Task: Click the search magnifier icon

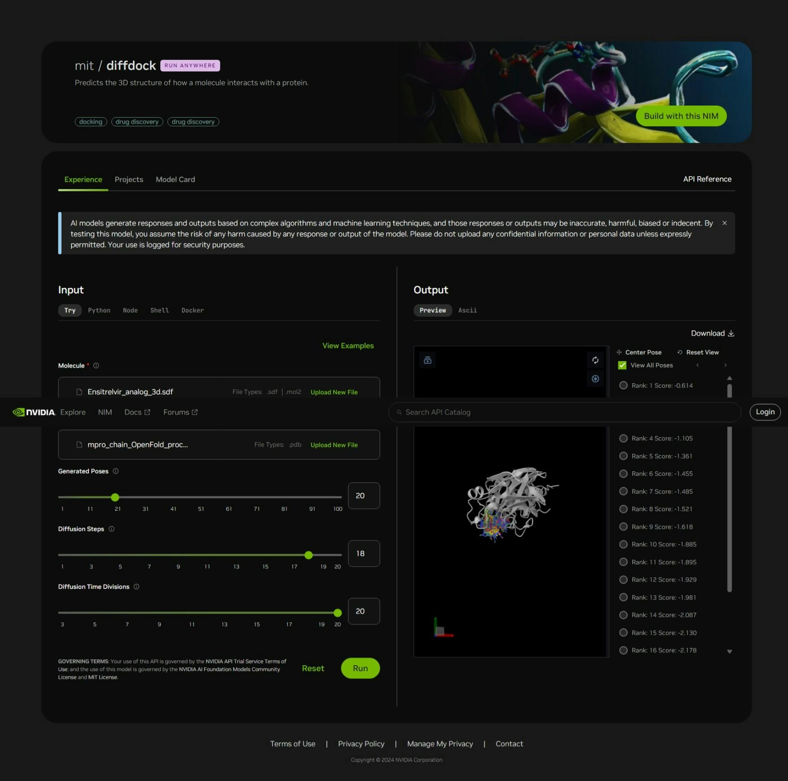Action: tap(399, 412)
